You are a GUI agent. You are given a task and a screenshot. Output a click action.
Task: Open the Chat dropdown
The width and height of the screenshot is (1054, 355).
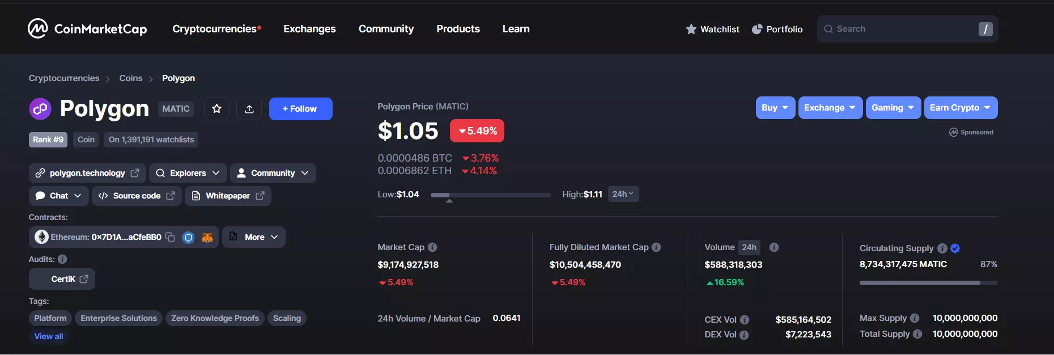[59, 196]
